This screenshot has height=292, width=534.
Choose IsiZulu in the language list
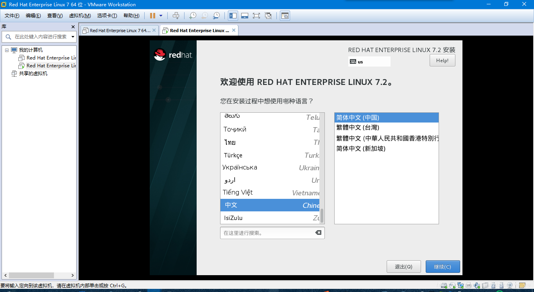270,218
